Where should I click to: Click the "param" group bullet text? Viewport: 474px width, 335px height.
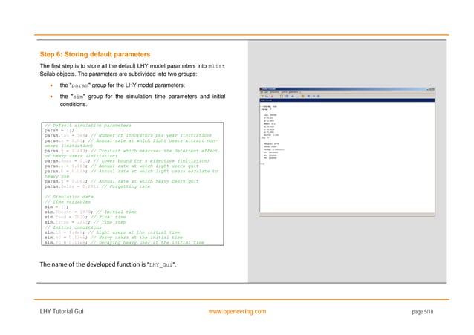(x=122, y=85)
